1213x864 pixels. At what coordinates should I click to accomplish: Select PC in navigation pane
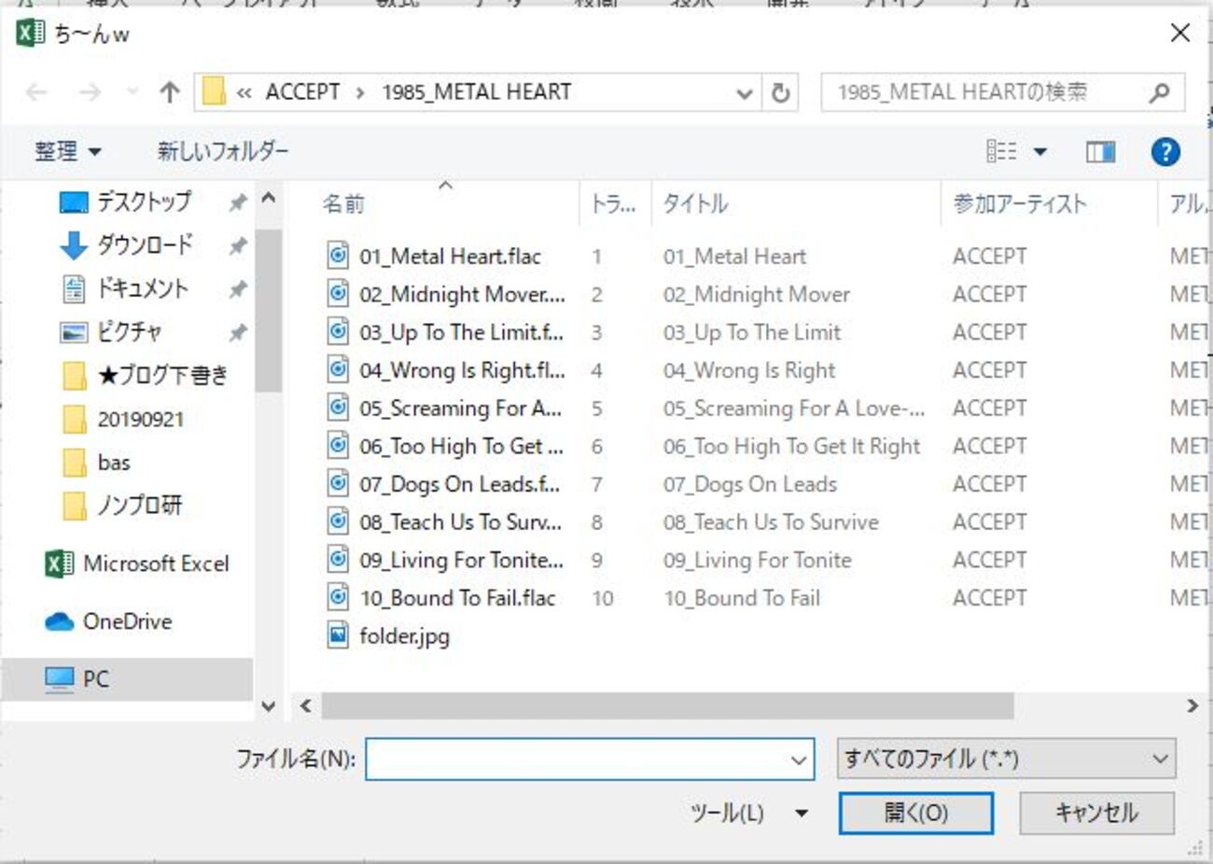pos(127,678)
